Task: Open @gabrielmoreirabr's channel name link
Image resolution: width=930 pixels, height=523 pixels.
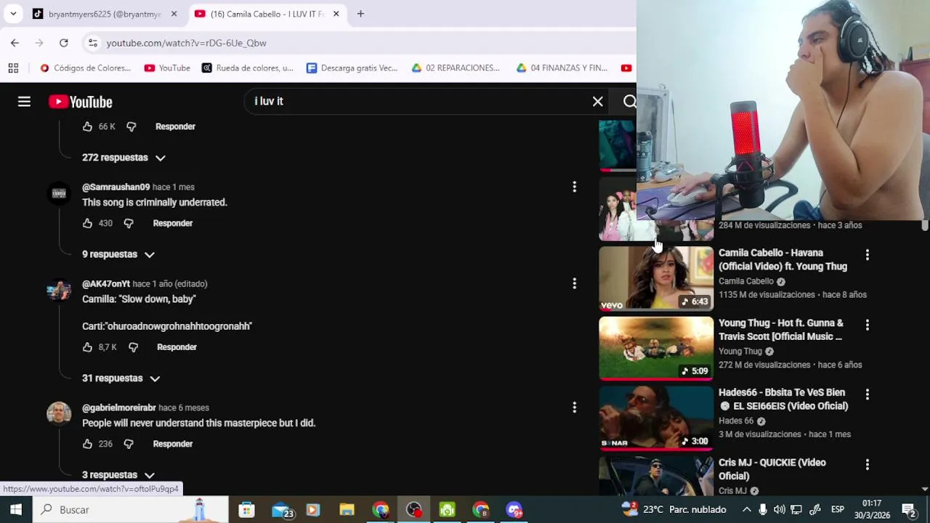Action: coord(119,408)
